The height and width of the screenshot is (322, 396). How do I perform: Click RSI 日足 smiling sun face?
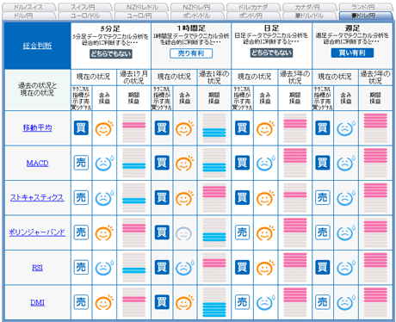click(265, 268)
